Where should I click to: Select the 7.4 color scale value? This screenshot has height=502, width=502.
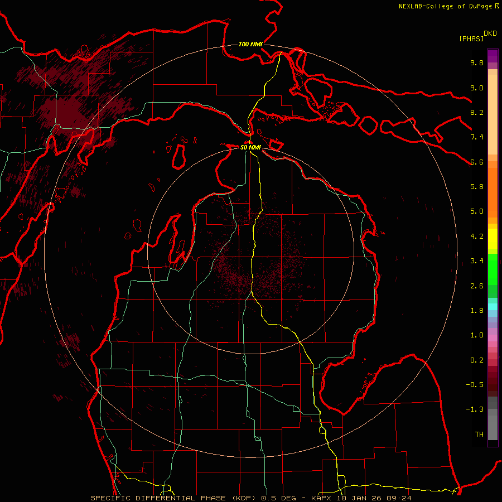click(x=477, y=137)
